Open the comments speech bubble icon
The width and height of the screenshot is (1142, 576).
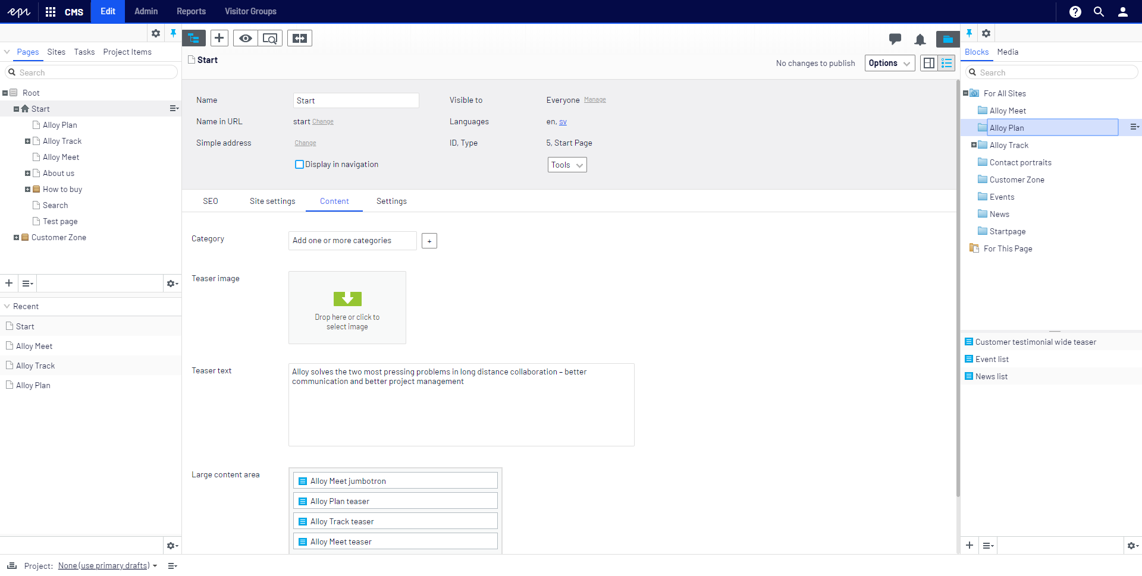(x=895, y=39)
